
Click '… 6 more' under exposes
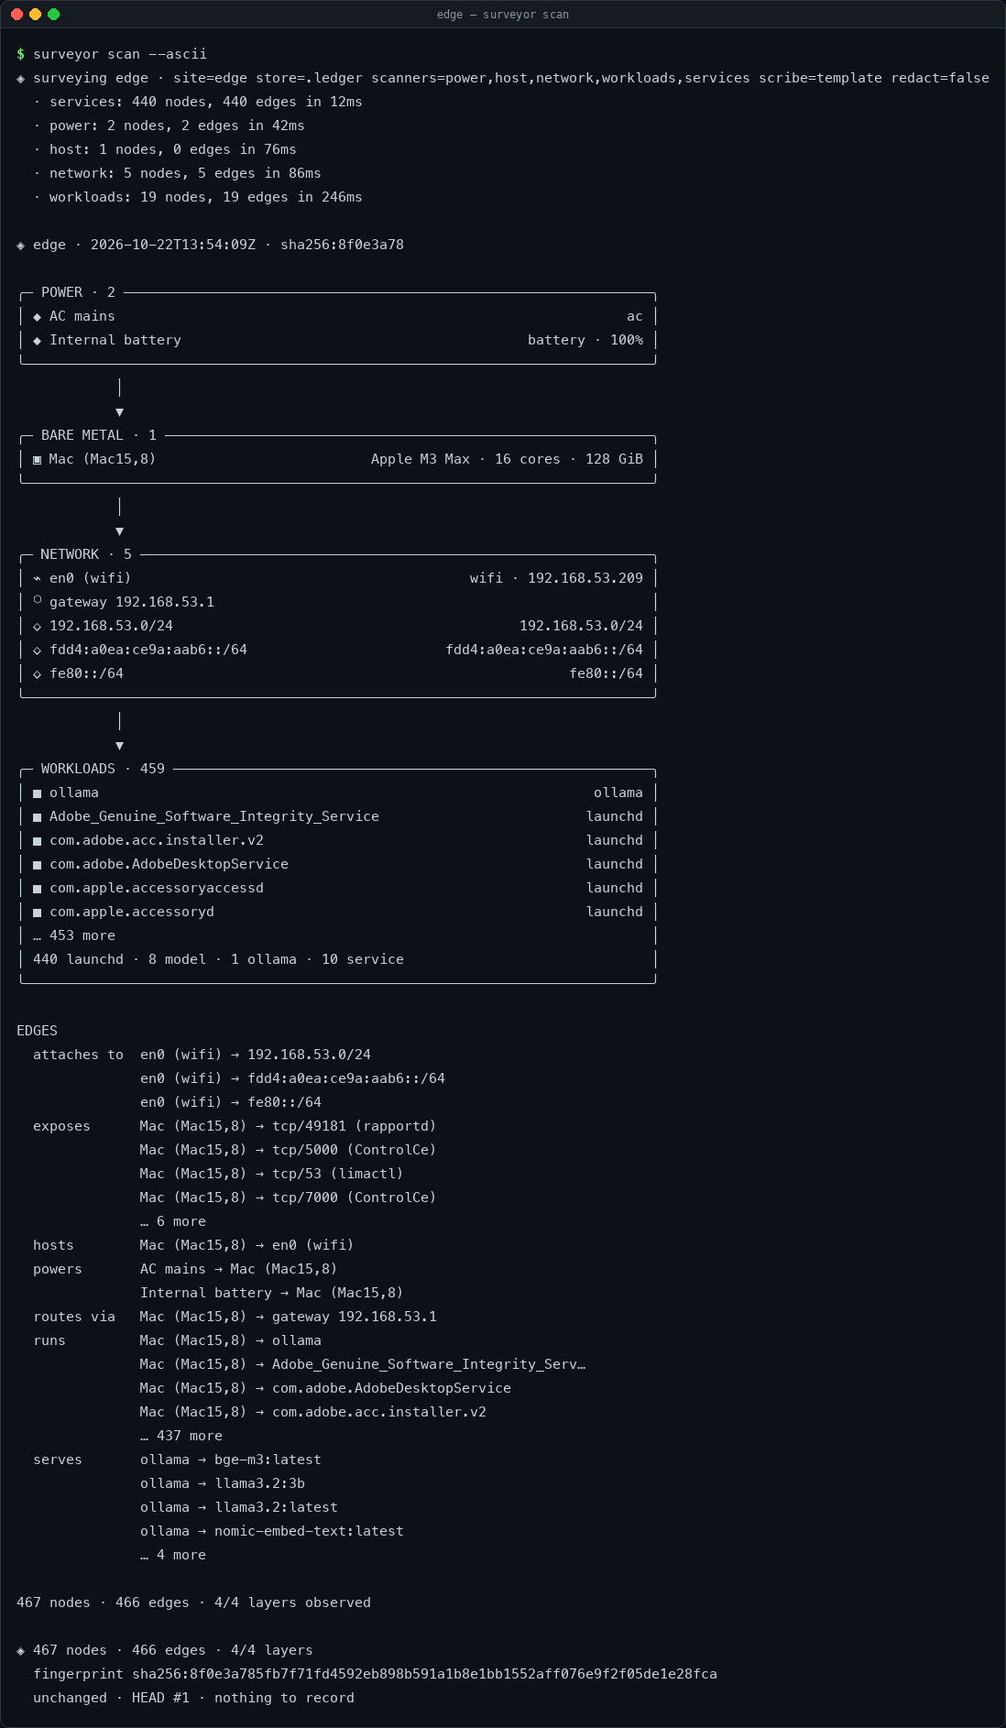click(173, 1221)
